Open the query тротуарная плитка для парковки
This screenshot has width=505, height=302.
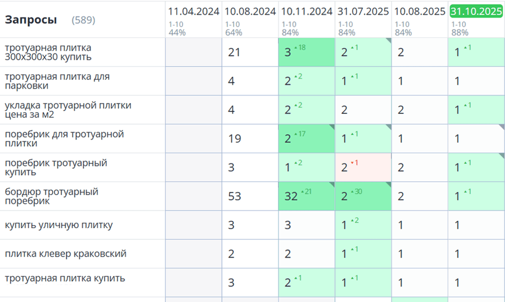click(57, 81)
